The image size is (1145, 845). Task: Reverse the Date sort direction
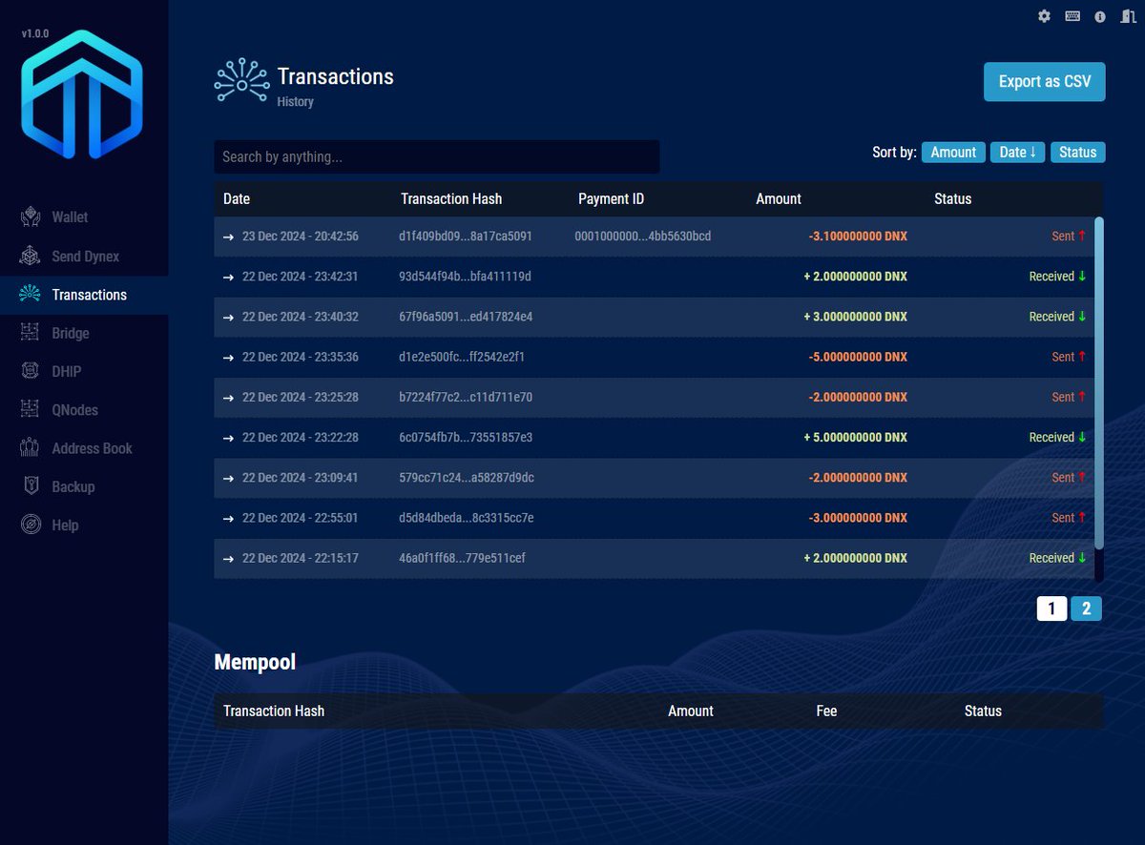(x=1017, y=152)
